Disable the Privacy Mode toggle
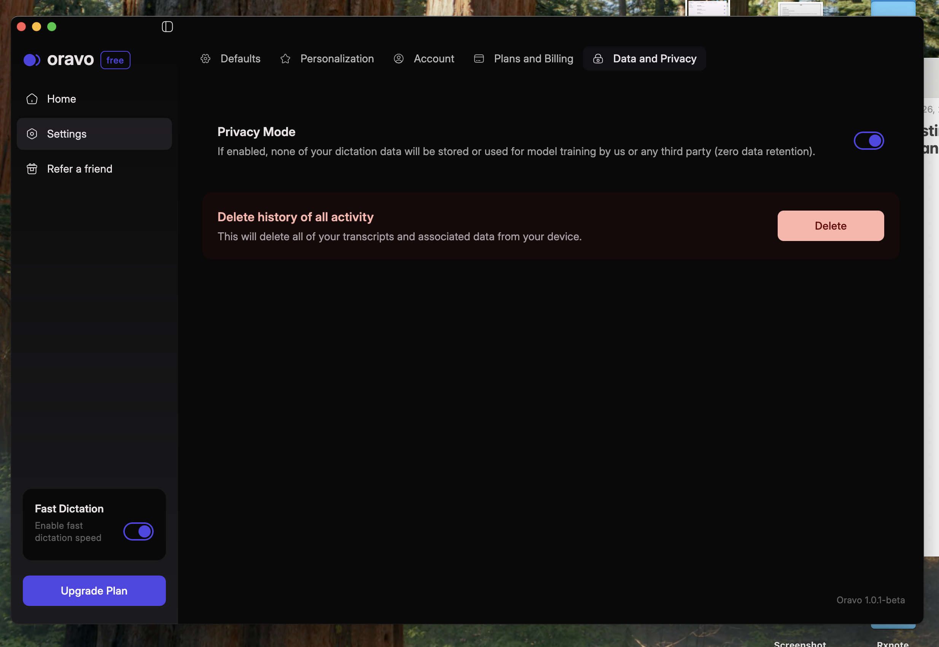 pos(869,141)
